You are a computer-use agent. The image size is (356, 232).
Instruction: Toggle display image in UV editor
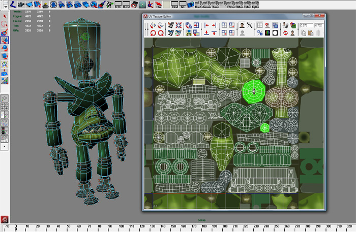pyautogui.click(x=242, y=25)
